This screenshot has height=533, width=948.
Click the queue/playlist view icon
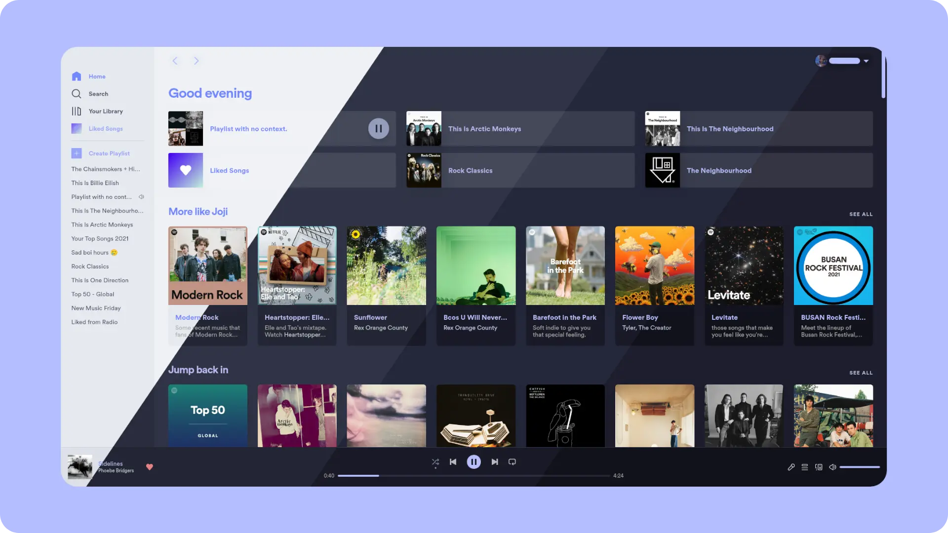pyautogui.click(x=804, y=466)
